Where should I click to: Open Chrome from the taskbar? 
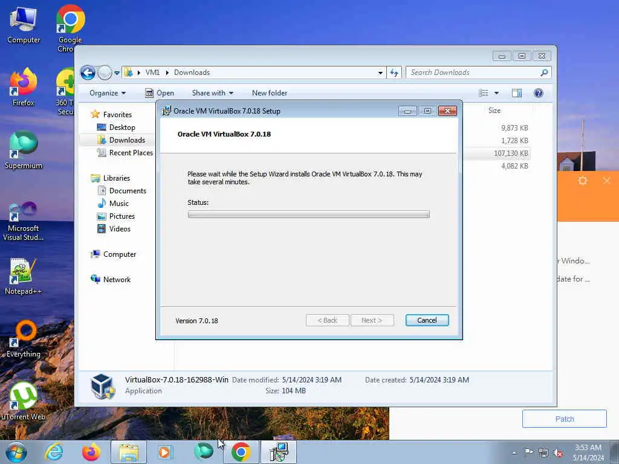241,452
